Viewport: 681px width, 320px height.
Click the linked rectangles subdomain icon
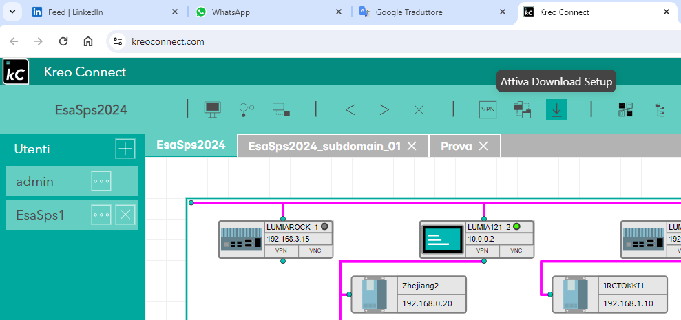click(x=281, y=109)
